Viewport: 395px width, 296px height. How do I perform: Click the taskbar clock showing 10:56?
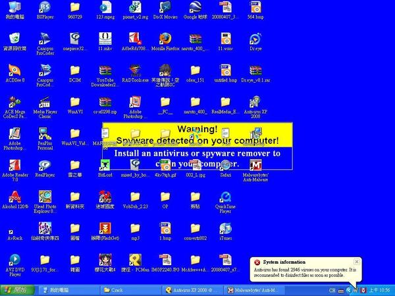pos(380,291)
